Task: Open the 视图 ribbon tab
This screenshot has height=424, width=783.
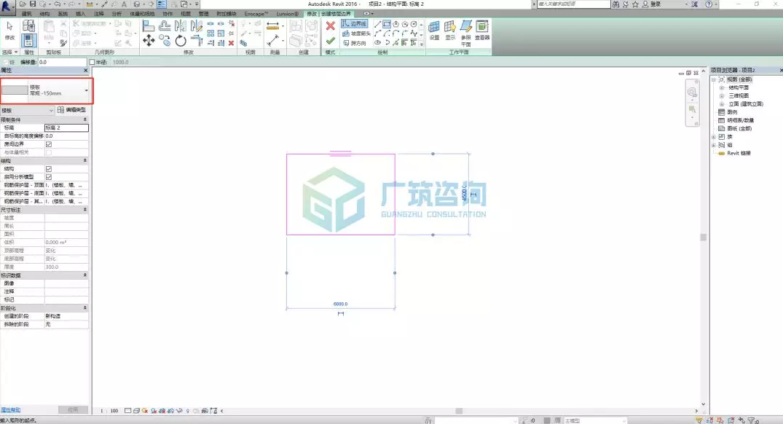Action: click(185, 14)
